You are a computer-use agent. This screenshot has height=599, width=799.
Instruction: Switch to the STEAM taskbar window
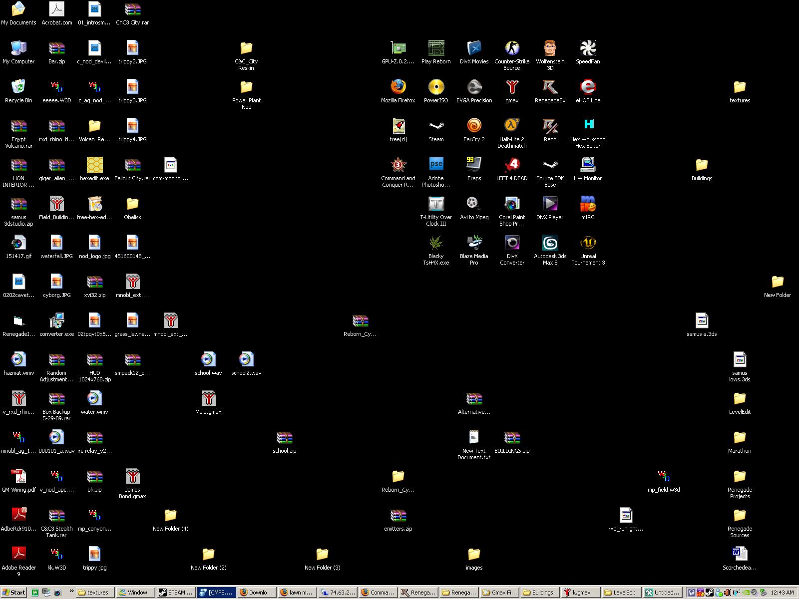(176, 593)
